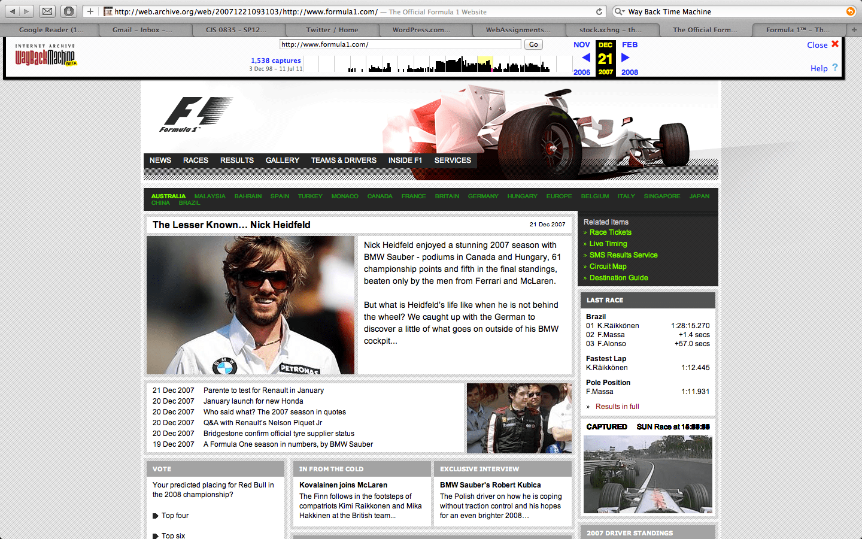The width and height of the screenshot is (862, 539).
Task: Click the CAPTURED race car image
Action: [648, 474]
